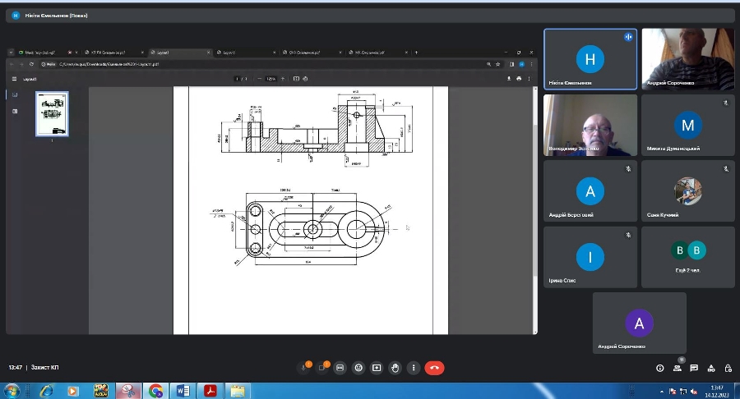The width and height of the screenshot is (740, 399).
Task: Select Nikita Yemelianov's participant tile
Action: point(590,59)
